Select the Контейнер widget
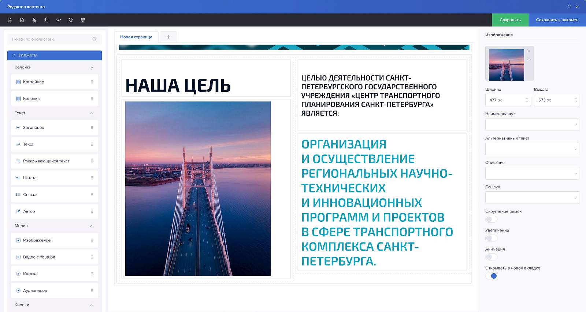Image resolution: width=586 pixels, height=312 pixels. (55, 82)
